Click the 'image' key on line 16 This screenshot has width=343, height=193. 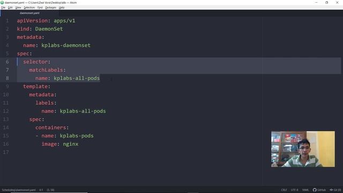click(x=49, y=144)
